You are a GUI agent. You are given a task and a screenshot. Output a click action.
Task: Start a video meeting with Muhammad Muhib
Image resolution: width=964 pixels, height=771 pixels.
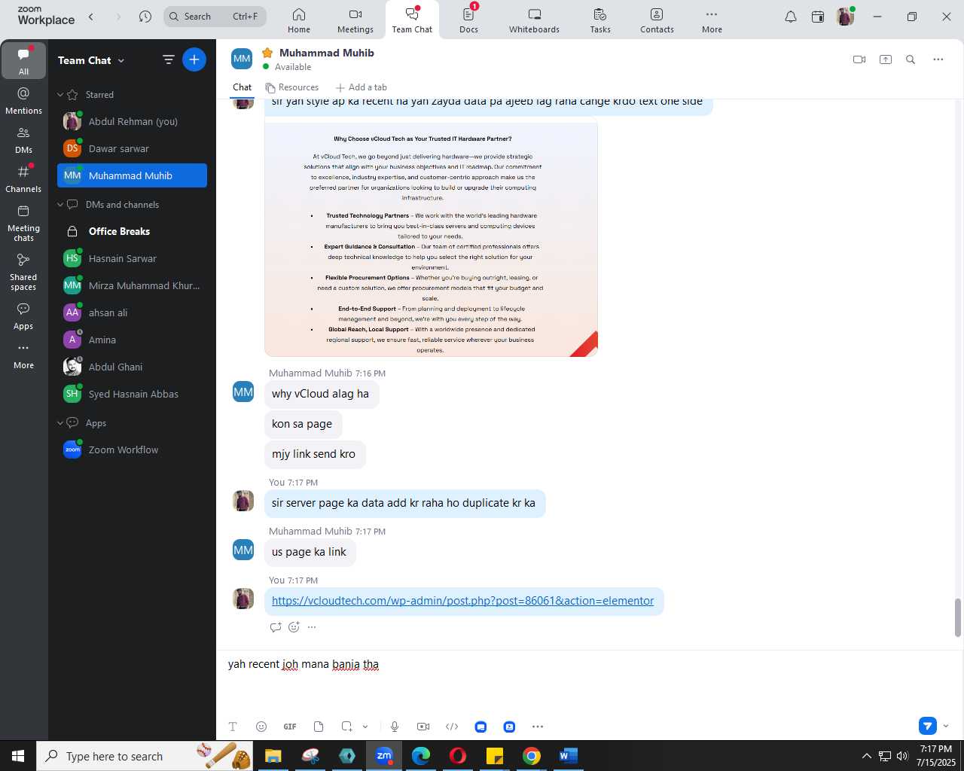pos(859,59)
